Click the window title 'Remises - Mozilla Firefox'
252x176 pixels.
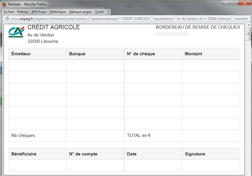click(x=27, y=4)
